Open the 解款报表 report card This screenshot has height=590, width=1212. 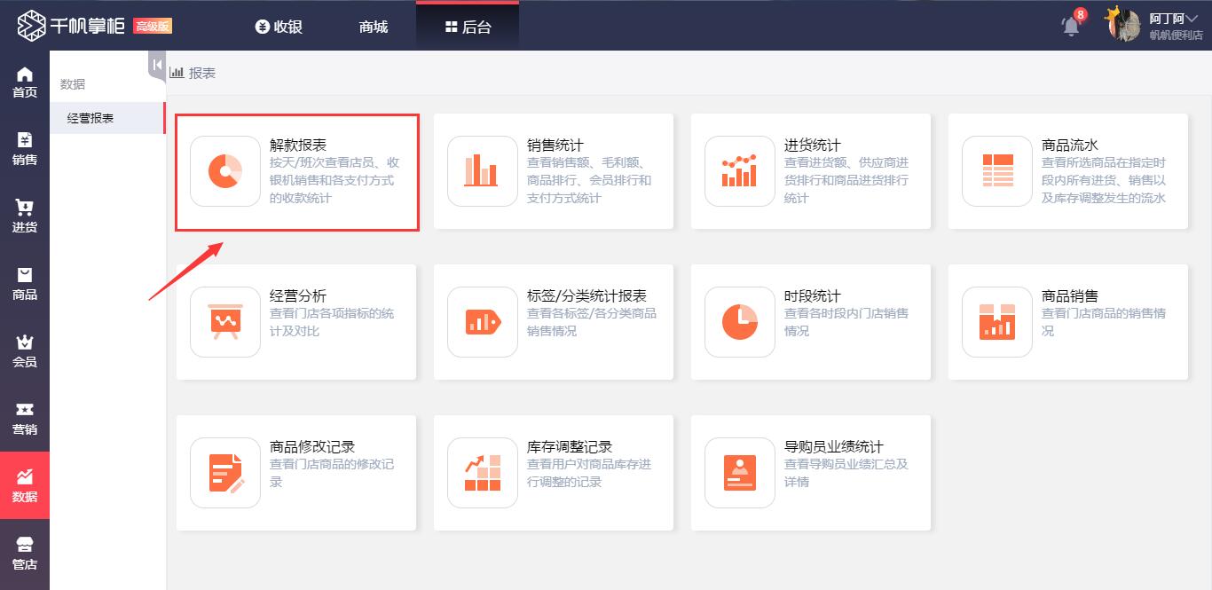pos(297,171)
